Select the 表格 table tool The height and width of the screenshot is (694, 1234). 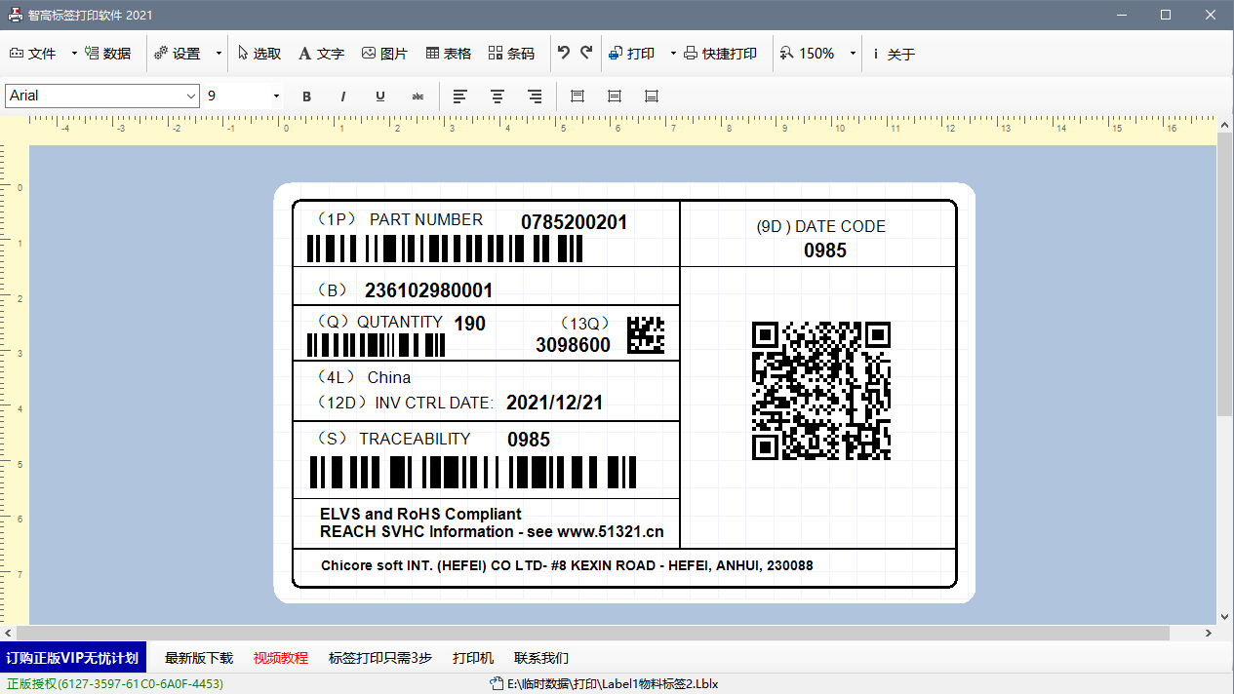click(x=449, y=54)
